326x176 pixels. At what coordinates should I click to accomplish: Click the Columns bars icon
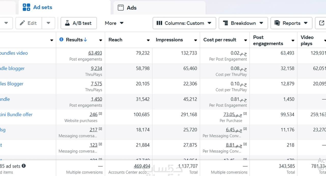159,23
